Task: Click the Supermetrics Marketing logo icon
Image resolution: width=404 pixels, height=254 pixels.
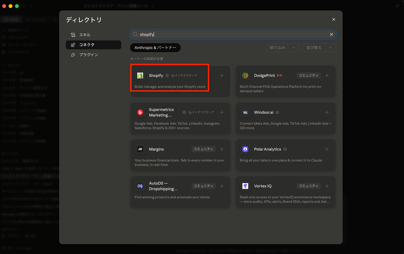Action: [x=140, y=112]
